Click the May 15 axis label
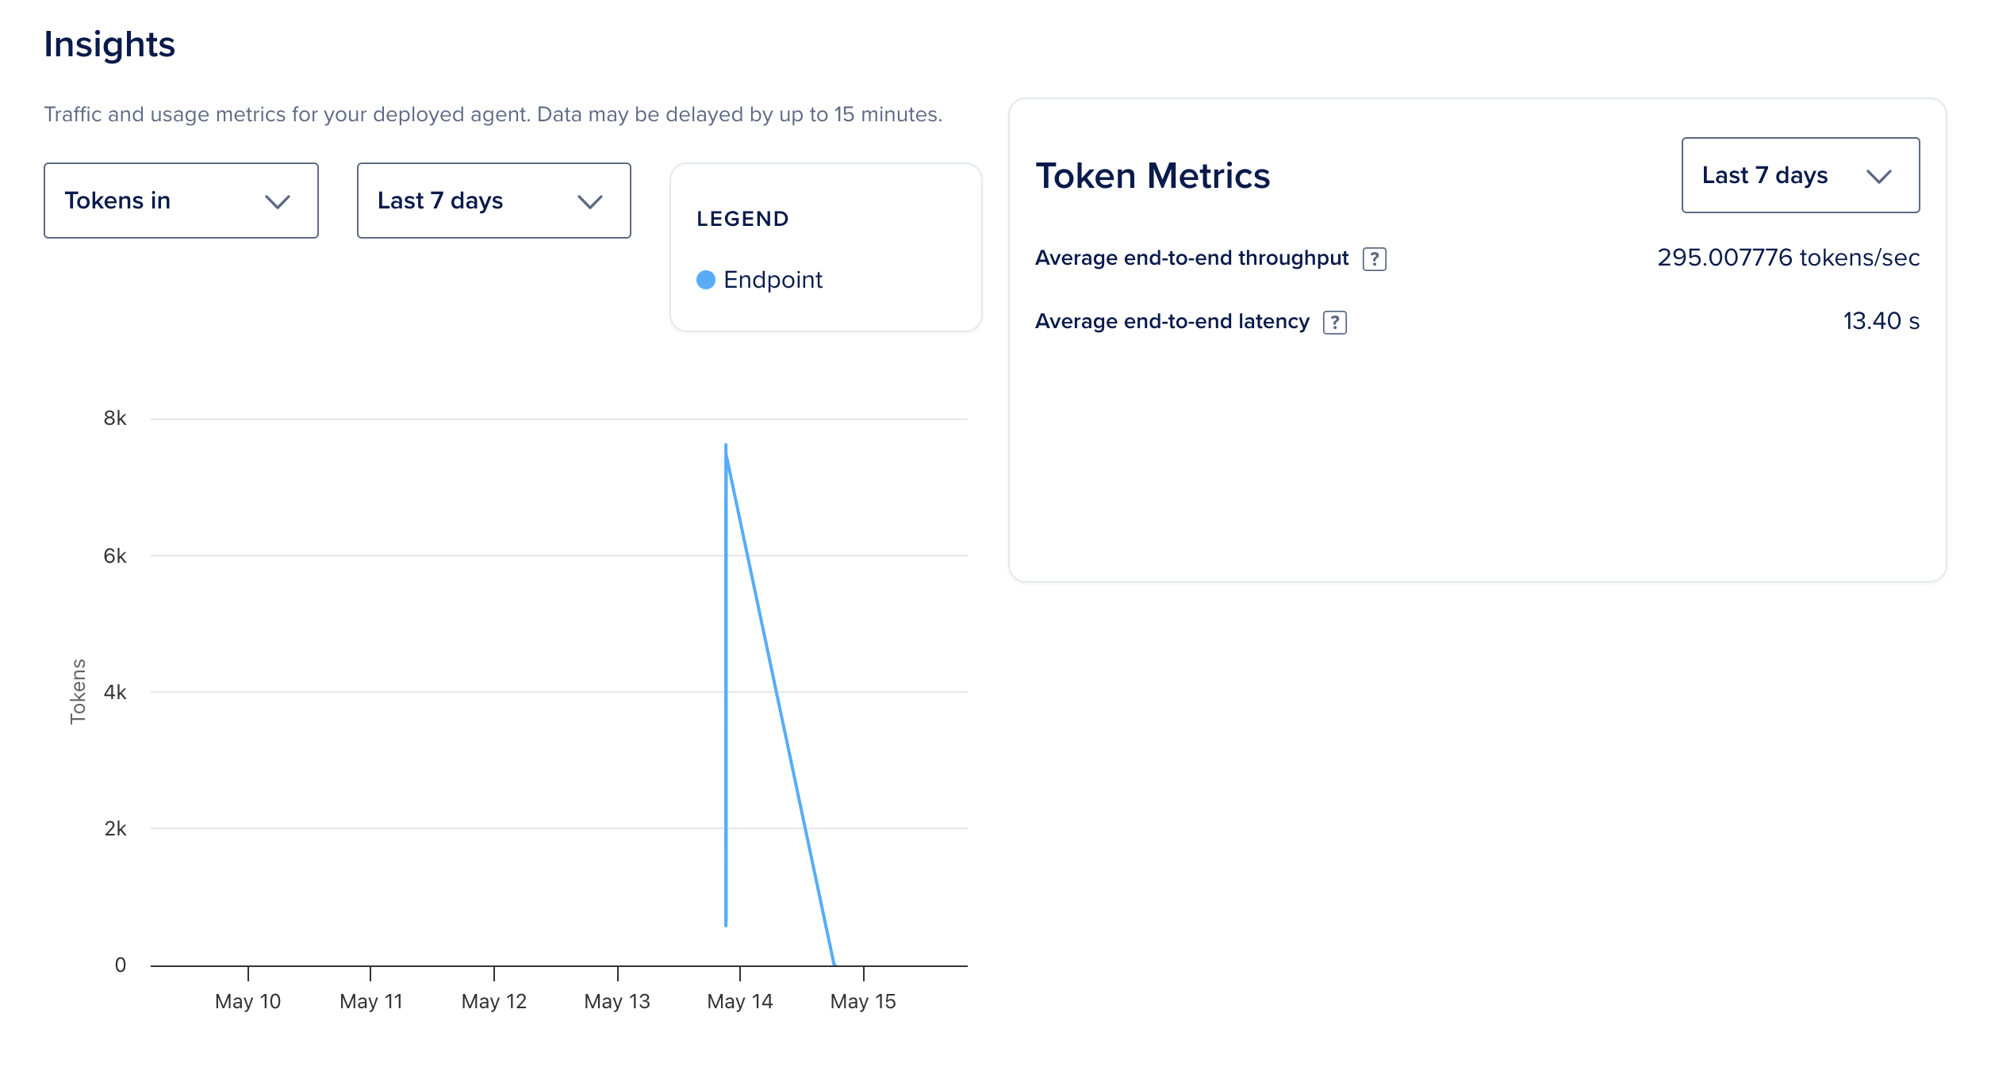This screenshot has height=1078, width=1991. coord(862,1001)
